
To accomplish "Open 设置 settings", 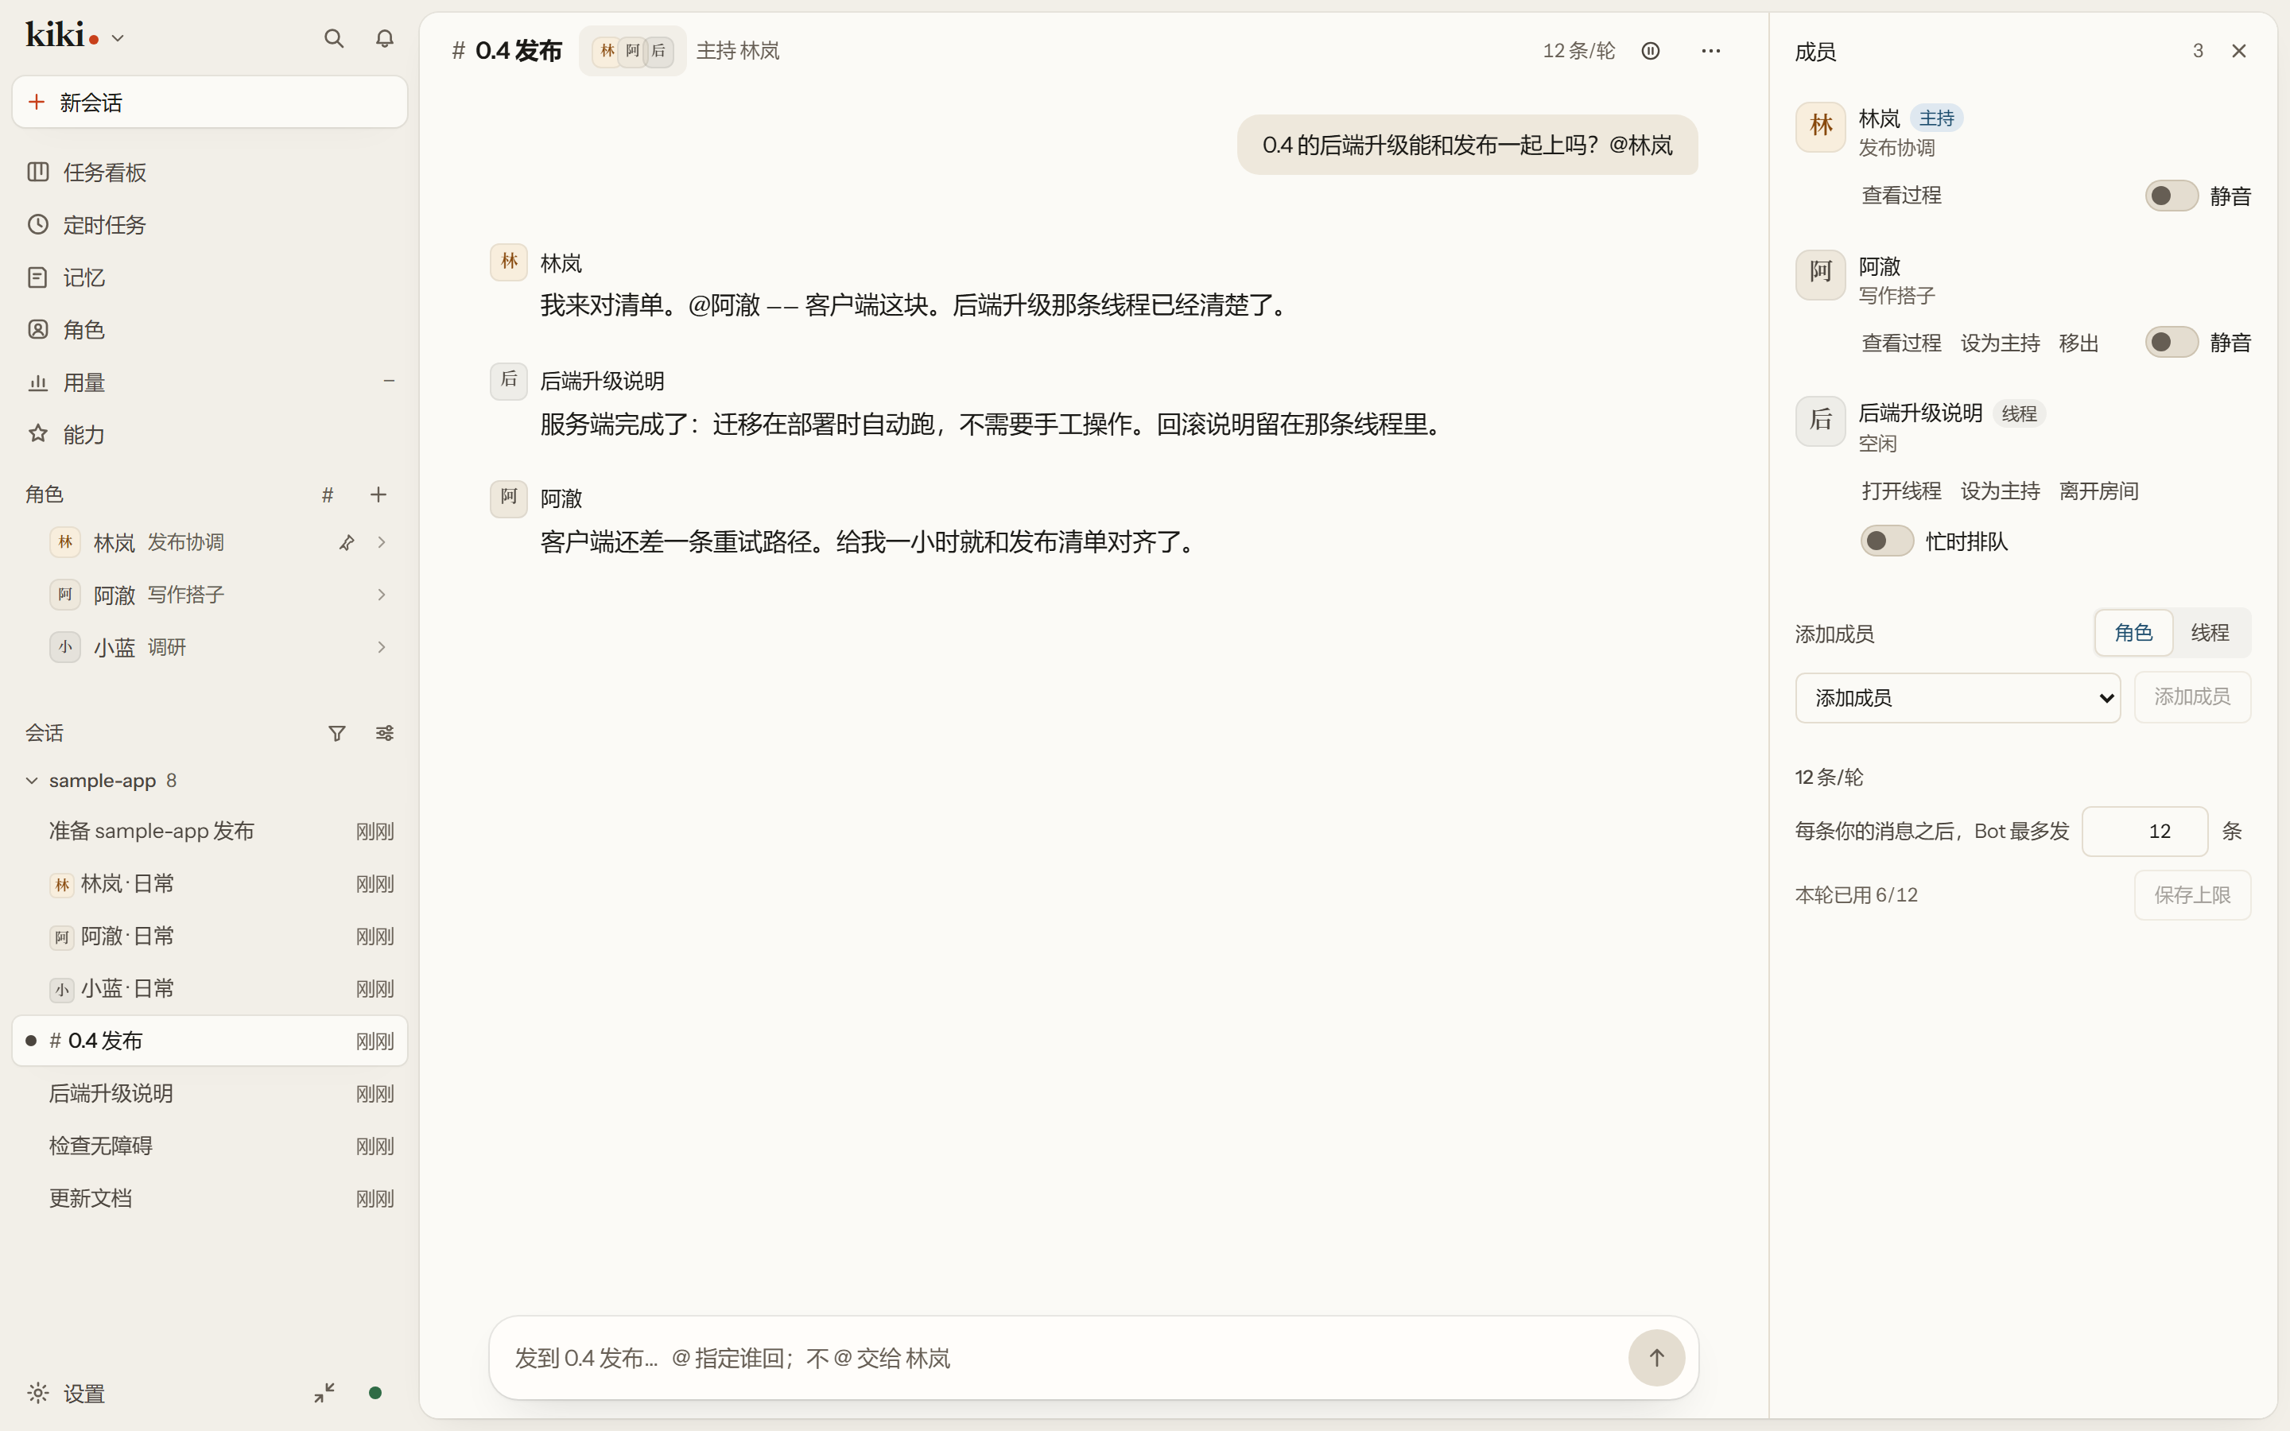I will [x=66, y=1393].
